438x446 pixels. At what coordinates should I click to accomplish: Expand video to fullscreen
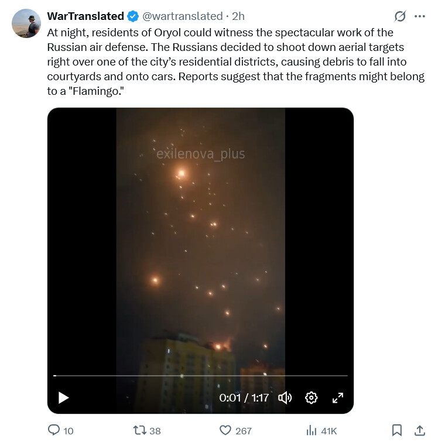coord(338,398)
